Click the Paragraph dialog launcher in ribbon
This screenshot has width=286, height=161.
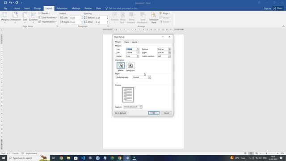click(108, 26)
